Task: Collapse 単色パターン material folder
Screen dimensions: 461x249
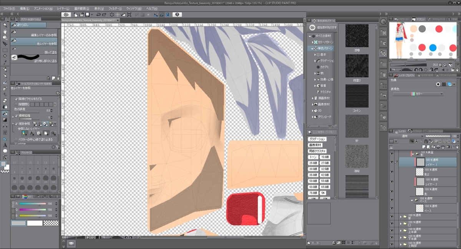Action: coord(312,49)
